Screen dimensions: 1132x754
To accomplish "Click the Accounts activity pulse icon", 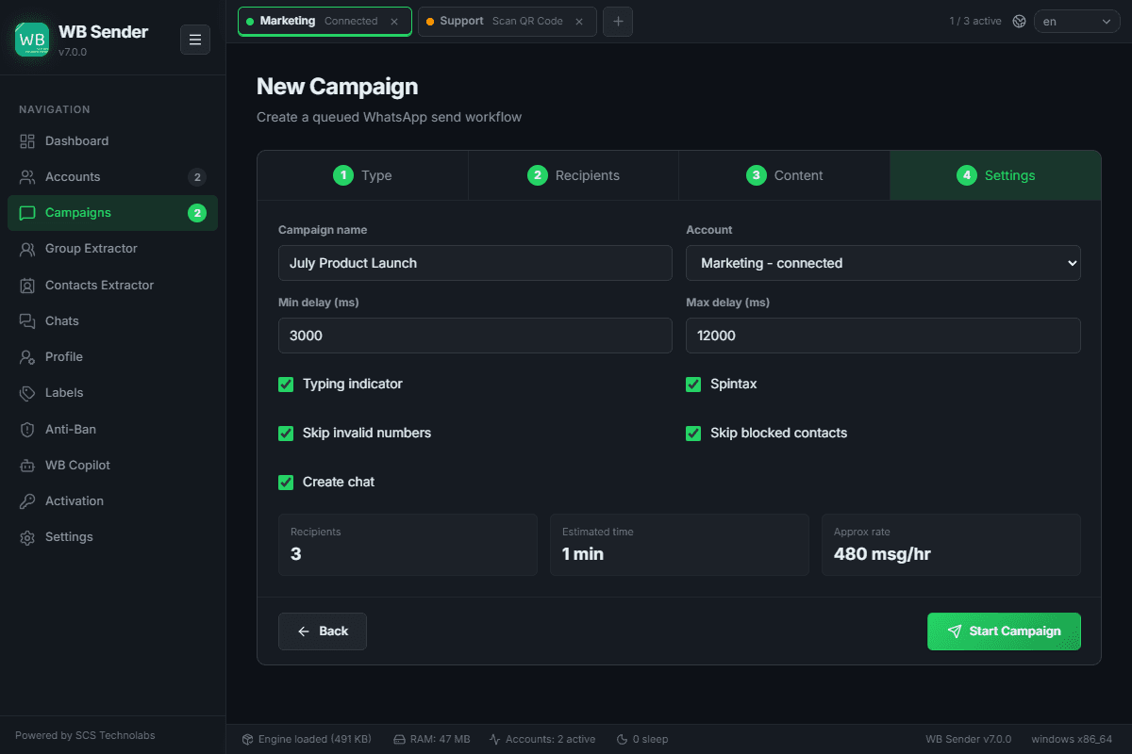I will point(494,739).
